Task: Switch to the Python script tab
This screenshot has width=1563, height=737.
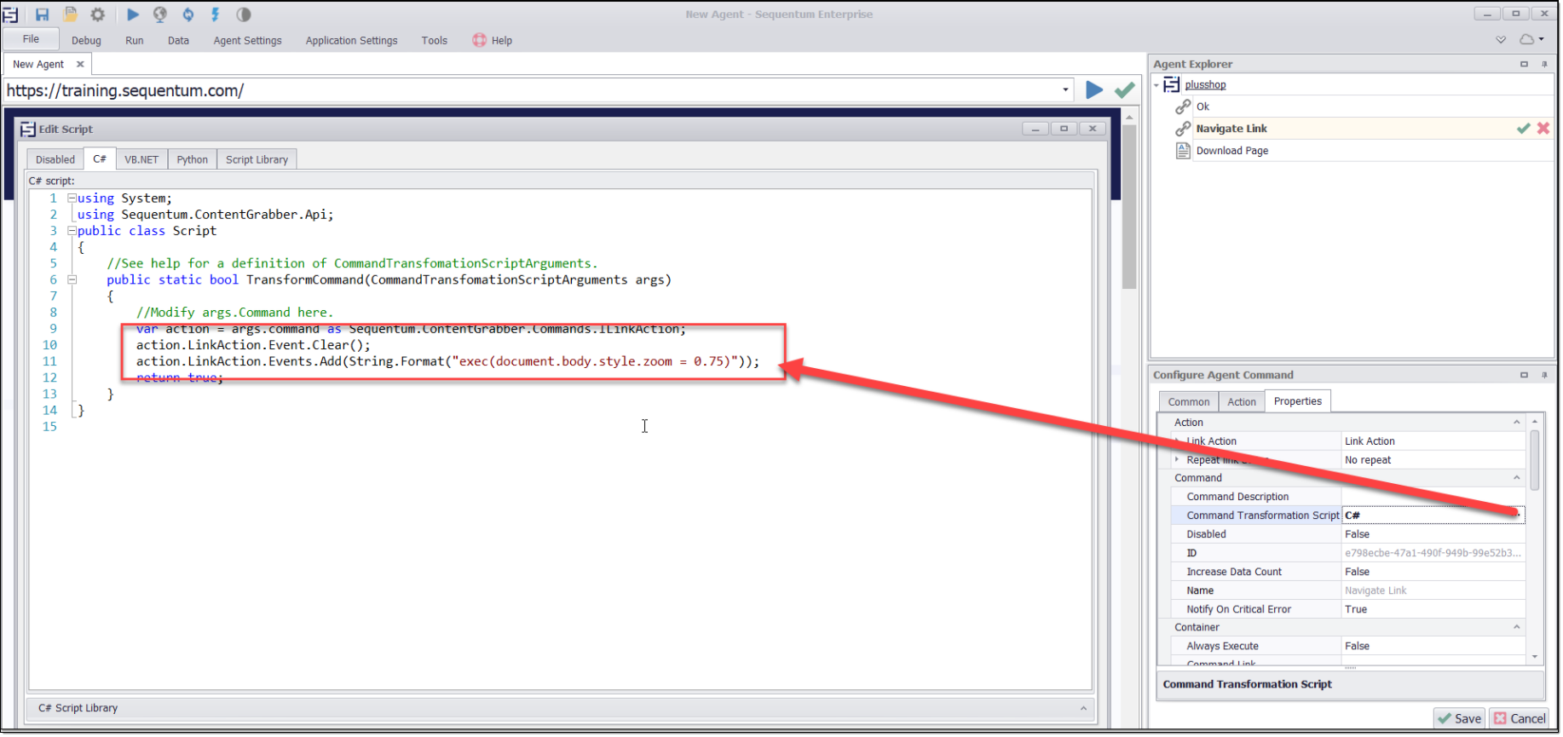Action: pos(192,159)
